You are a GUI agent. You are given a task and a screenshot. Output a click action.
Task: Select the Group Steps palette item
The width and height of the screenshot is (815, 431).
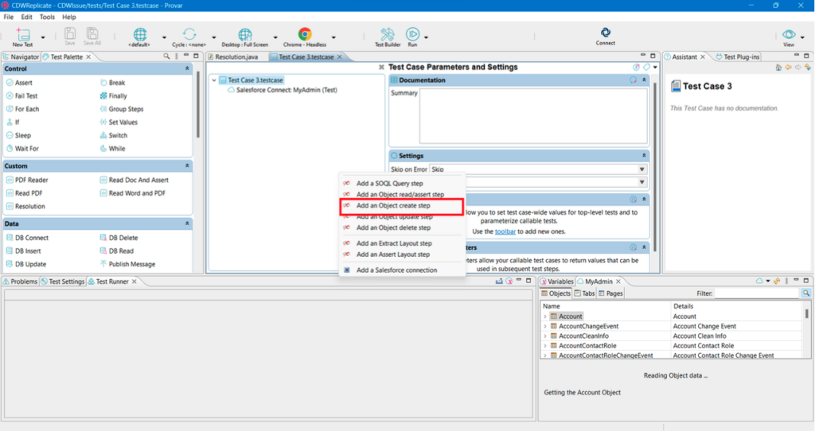tap(122, 109)
